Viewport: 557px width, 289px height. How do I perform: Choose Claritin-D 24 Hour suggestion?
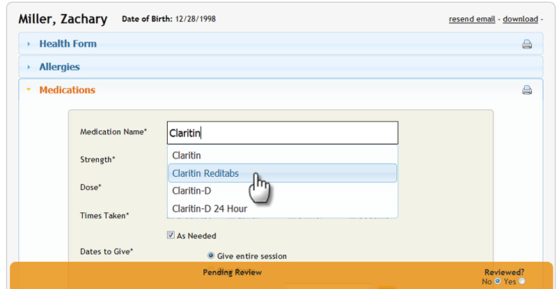tap(283, 208)
